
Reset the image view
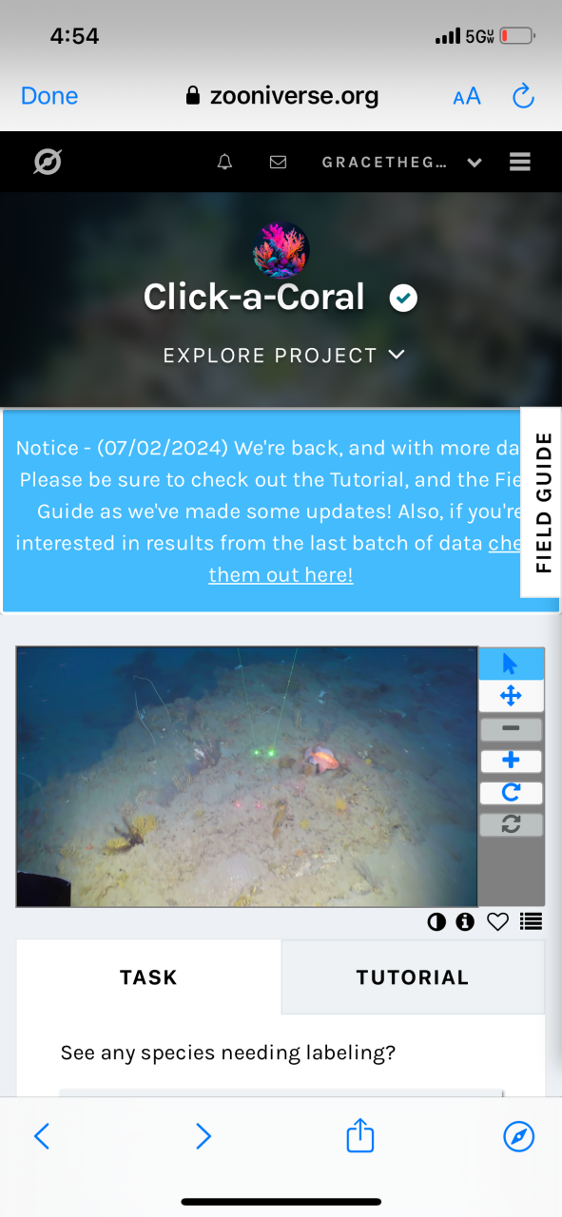coord(511,824)
